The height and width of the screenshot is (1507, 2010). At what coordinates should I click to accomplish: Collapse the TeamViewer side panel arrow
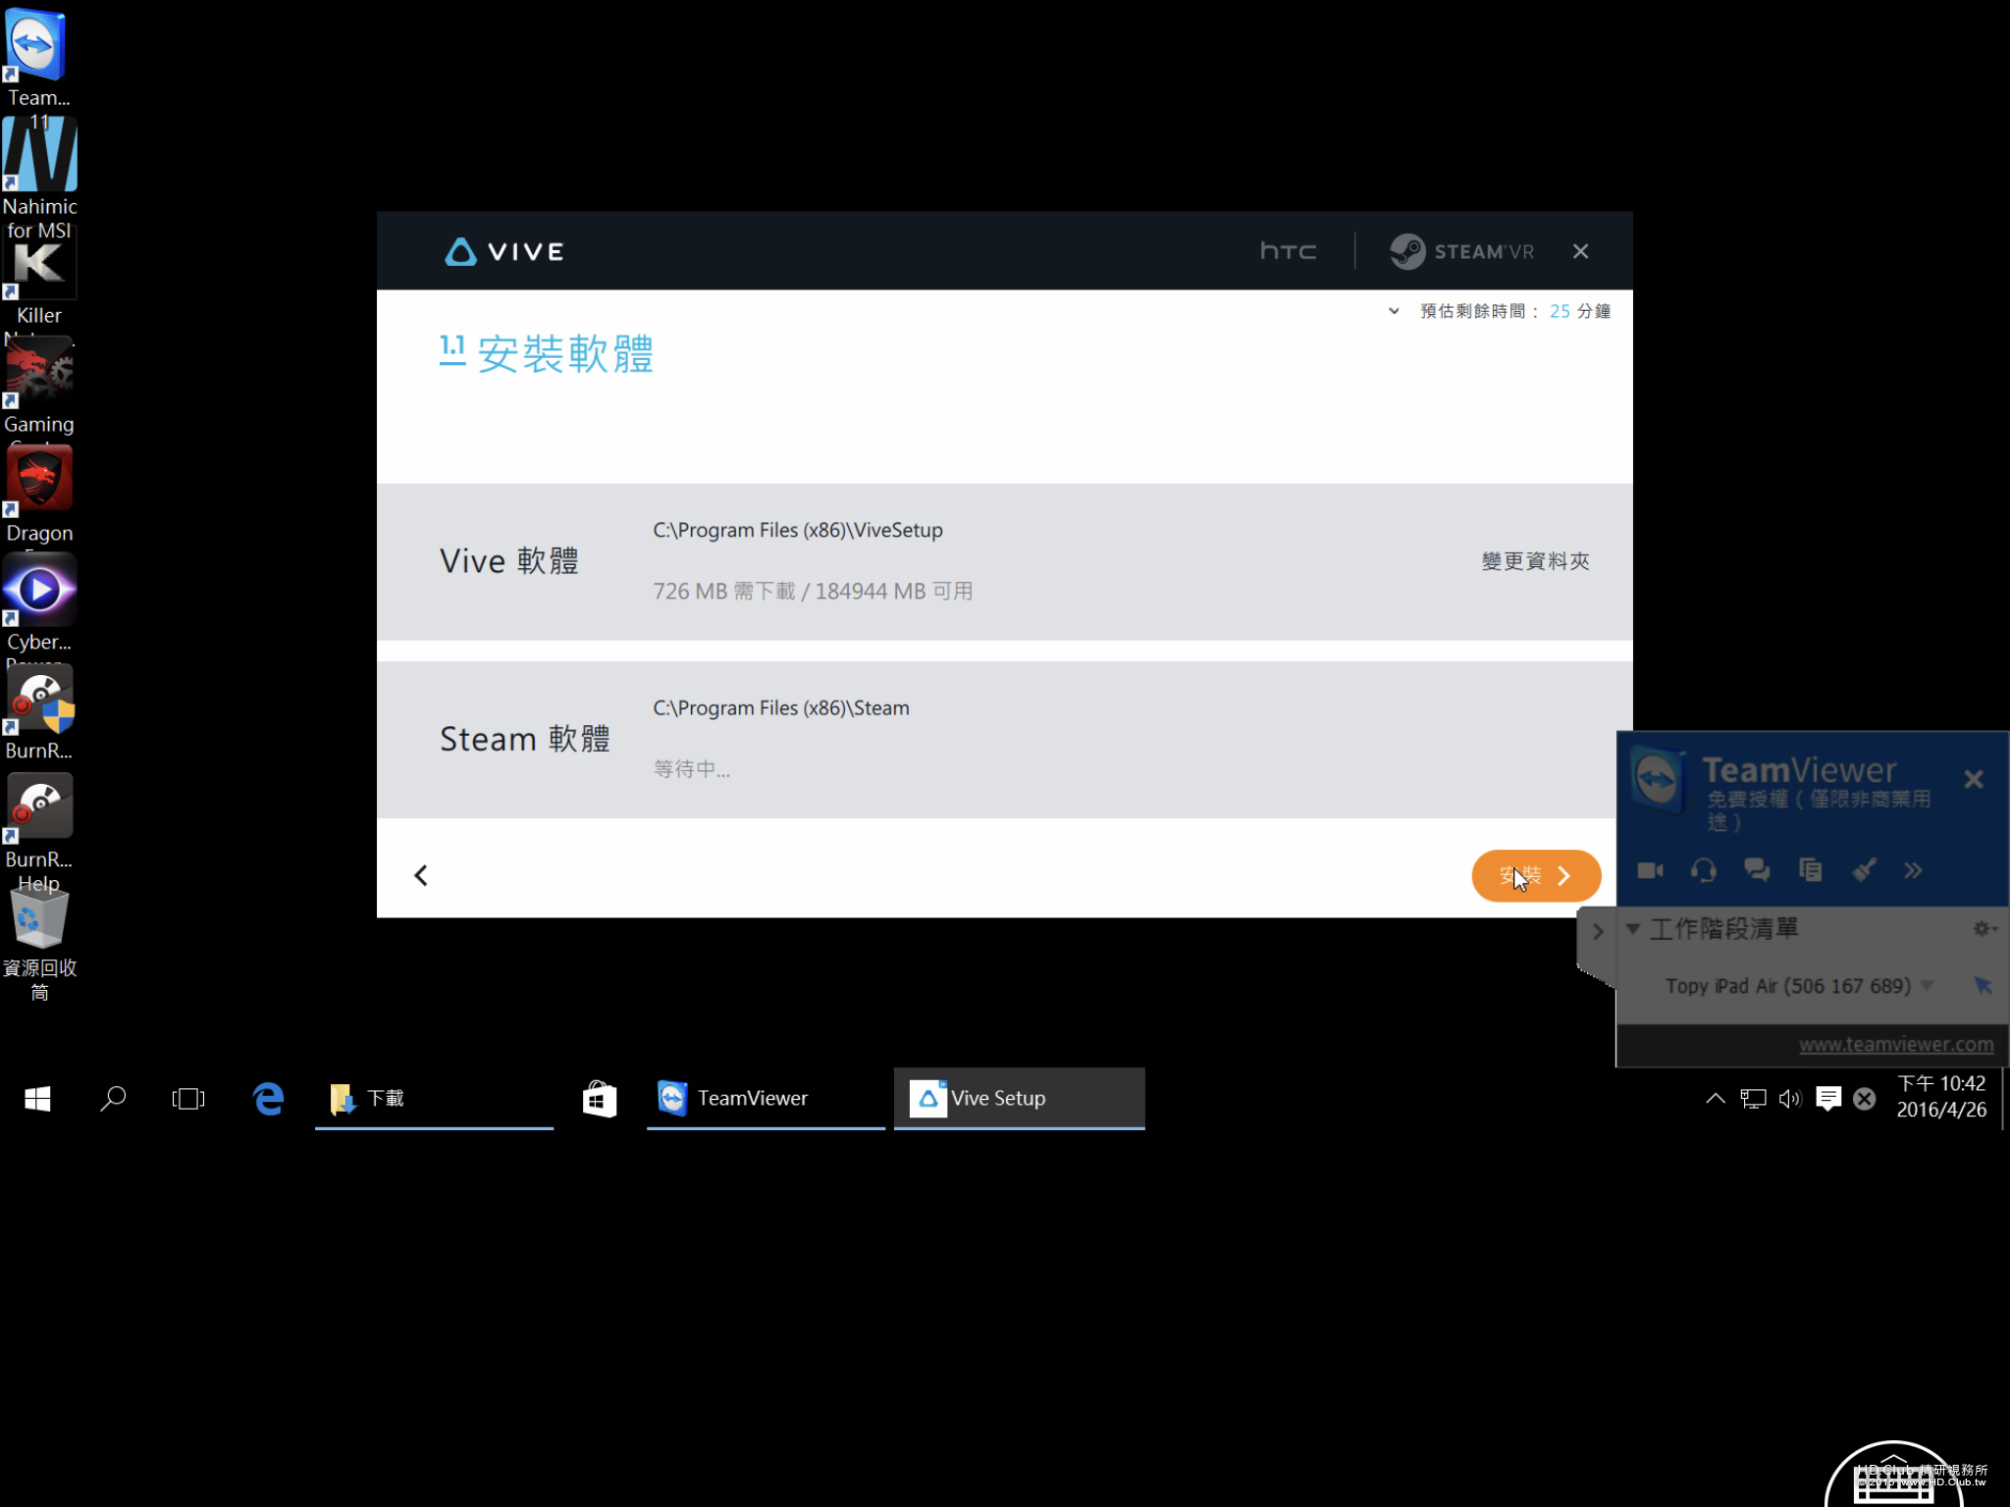[x=1597, y=932]
